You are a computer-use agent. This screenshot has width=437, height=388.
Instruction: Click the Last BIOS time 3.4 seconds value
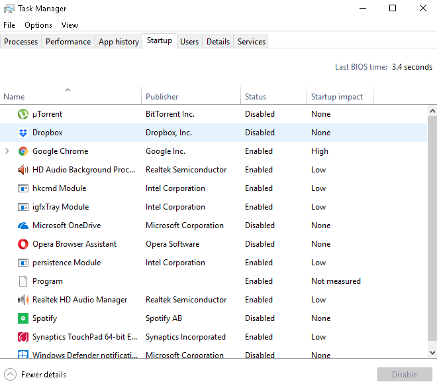coord(412,67)
